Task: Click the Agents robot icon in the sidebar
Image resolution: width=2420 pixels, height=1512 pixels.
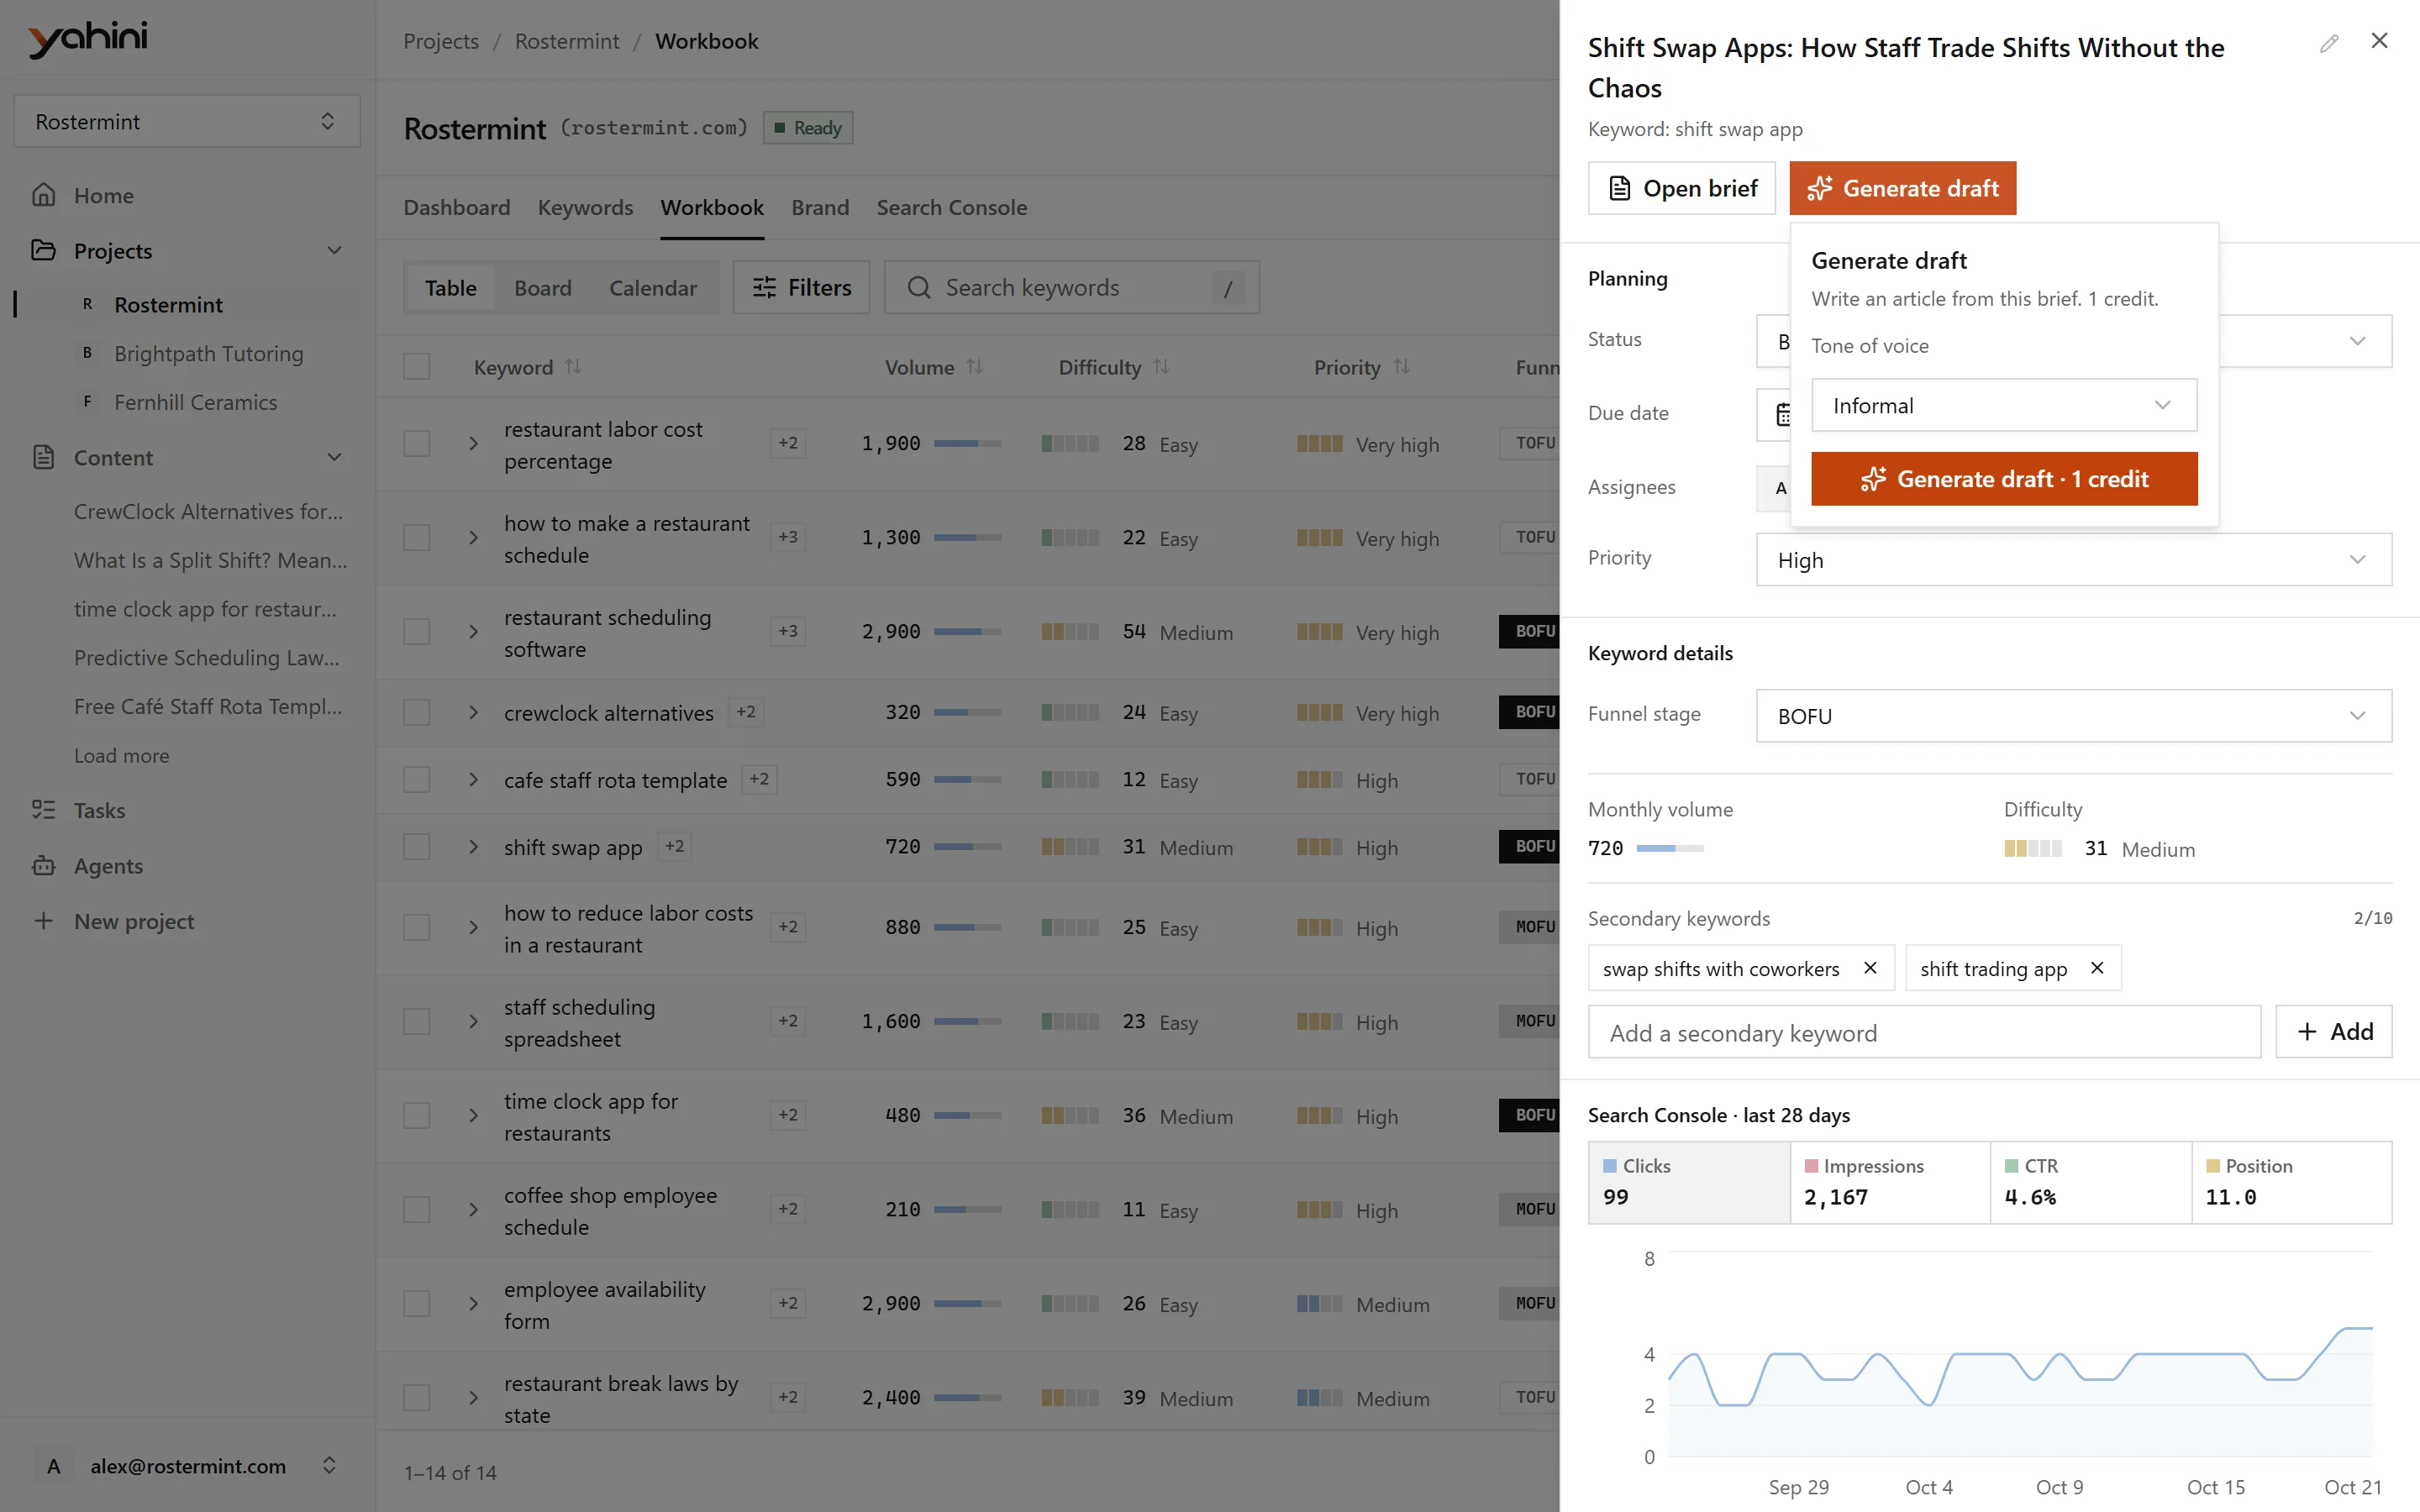Action: coord(43,866)
